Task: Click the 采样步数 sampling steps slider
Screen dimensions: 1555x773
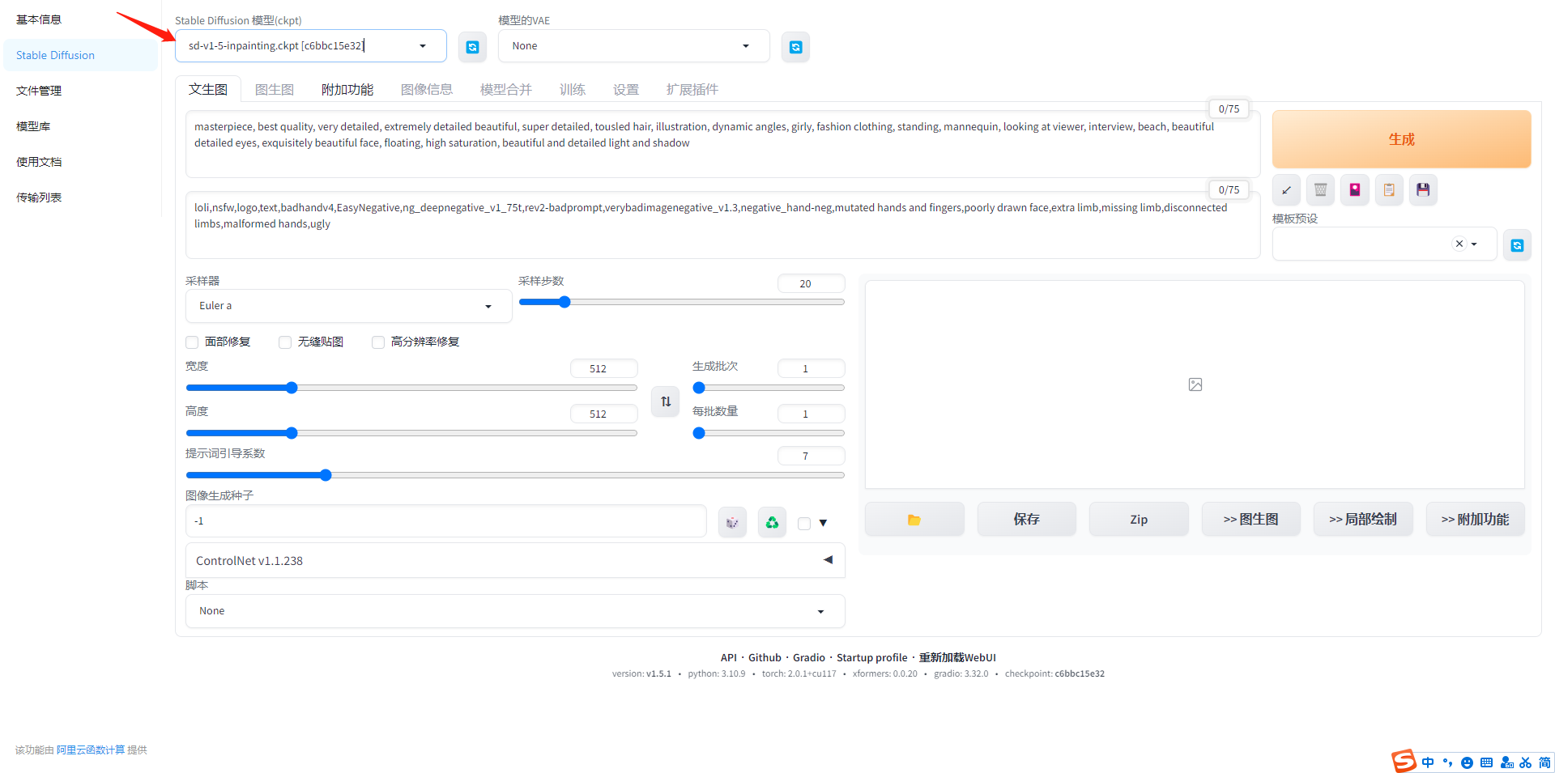Action: 681,302
